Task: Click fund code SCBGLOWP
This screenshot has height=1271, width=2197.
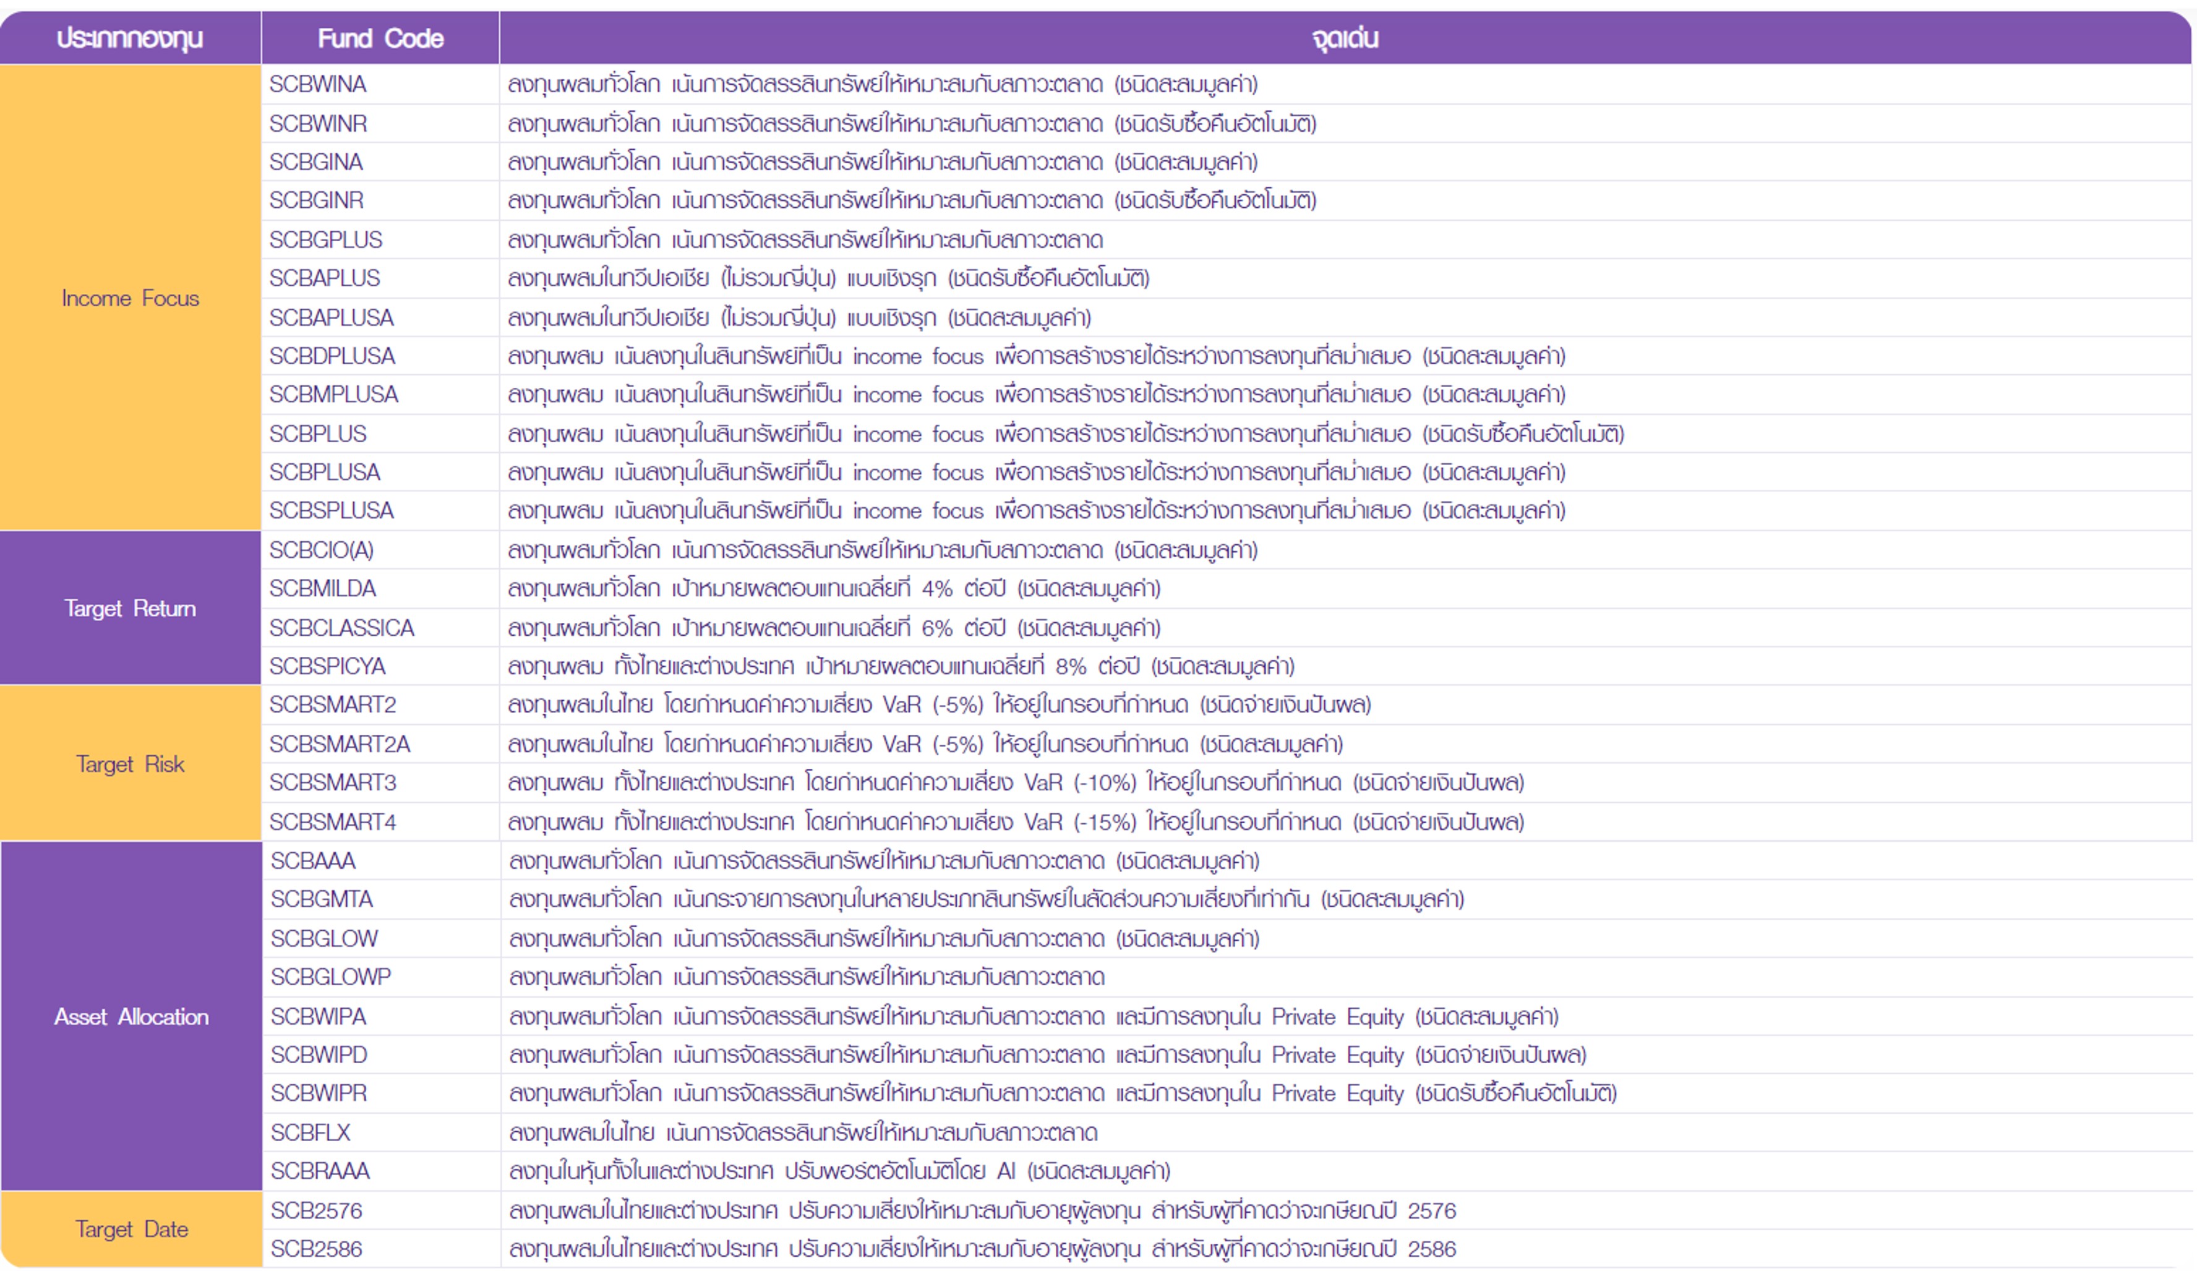Action: pyautogui.click(x=330, y=977)
